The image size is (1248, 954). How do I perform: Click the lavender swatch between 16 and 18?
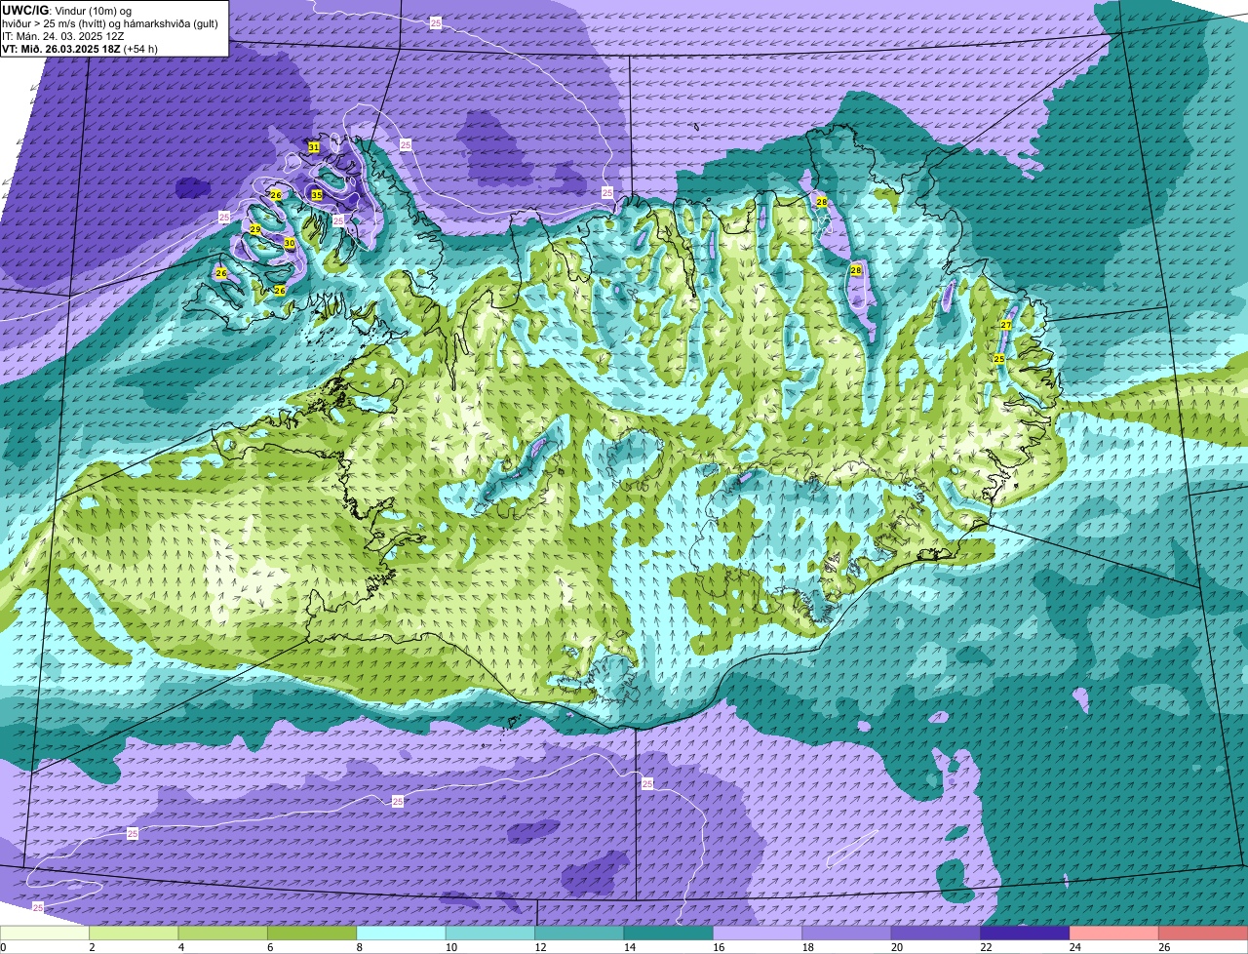pyautogui.click(x=758, y=933)
